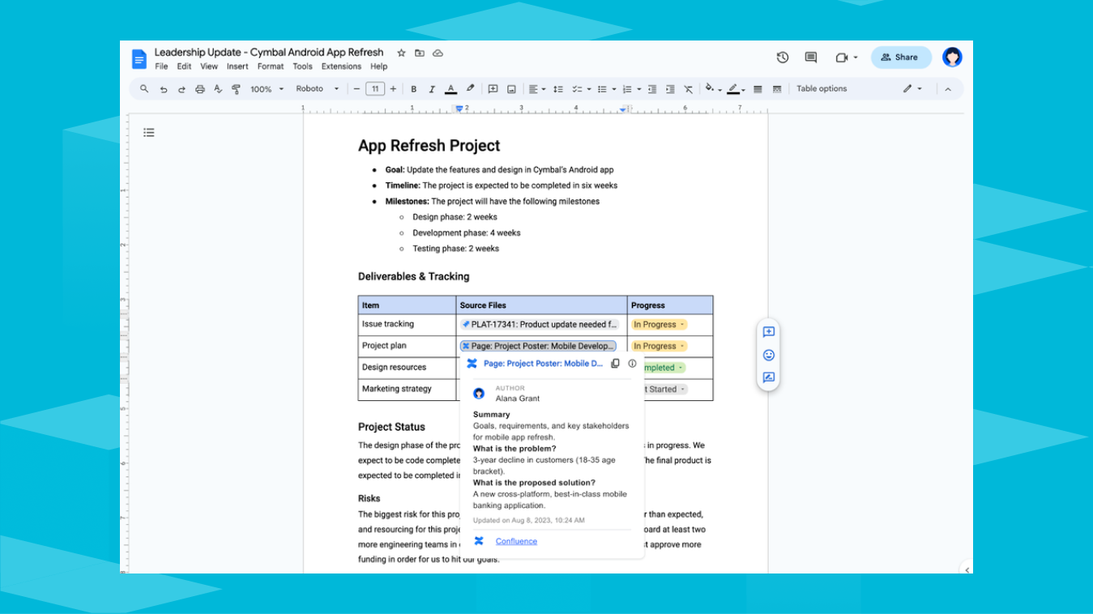Add an emoji reaction from the side panel
Image resolution: width=1093 pixels, height=614 pixels.
tap(767, 355)
